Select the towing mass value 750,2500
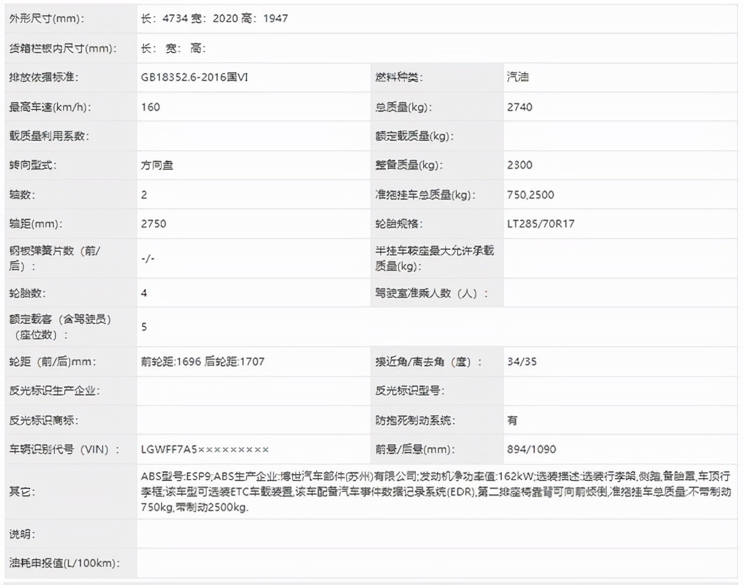 pos(531,195)
